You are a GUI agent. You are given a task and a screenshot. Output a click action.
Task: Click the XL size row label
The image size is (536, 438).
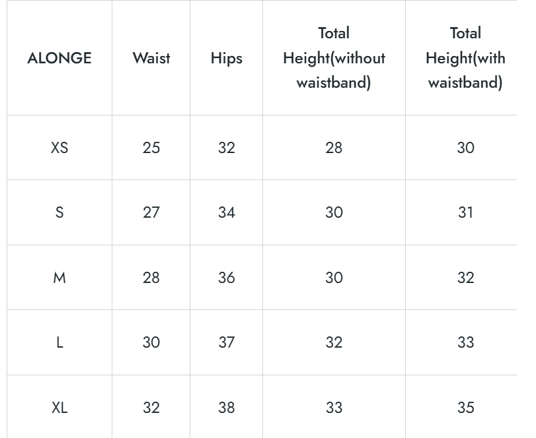pyautogui.click(x=59, y=408)
